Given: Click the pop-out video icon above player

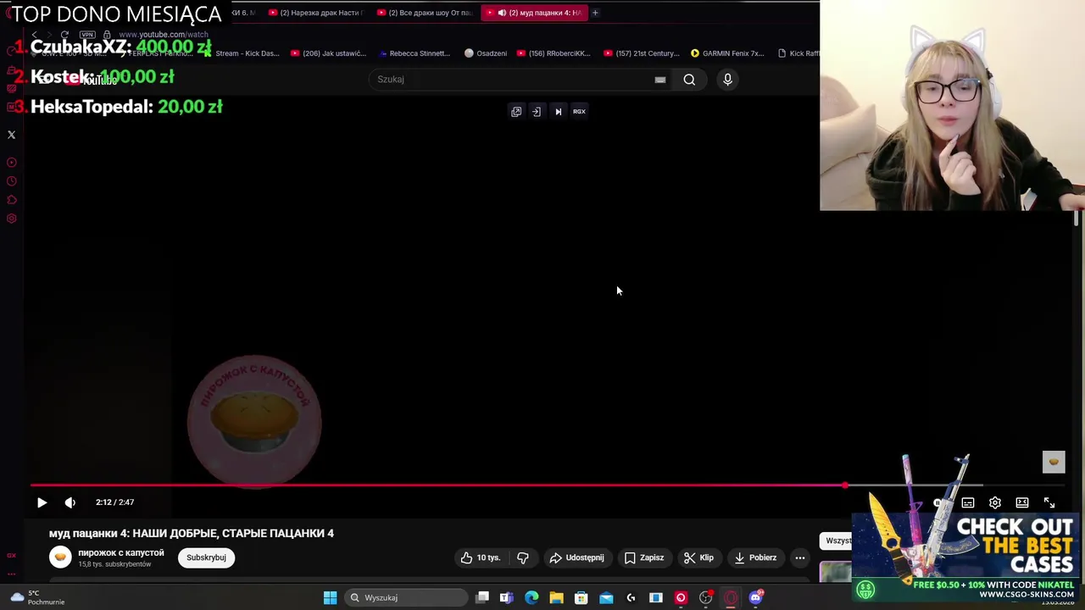Looking at the screenshot, I should tap(516, 112).
